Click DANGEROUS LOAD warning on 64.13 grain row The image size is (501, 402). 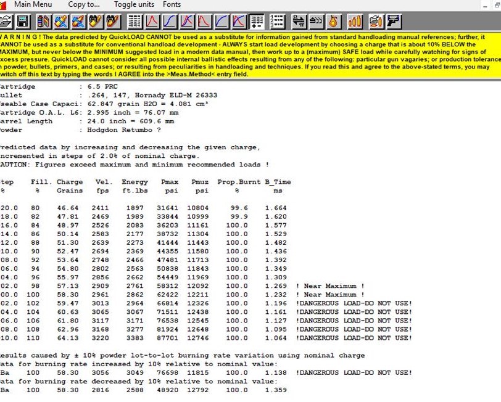coord(354,338)
